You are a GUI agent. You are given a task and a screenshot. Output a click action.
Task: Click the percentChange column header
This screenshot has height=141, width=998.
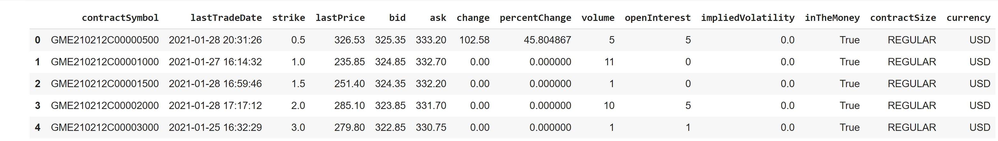point(536,18)
